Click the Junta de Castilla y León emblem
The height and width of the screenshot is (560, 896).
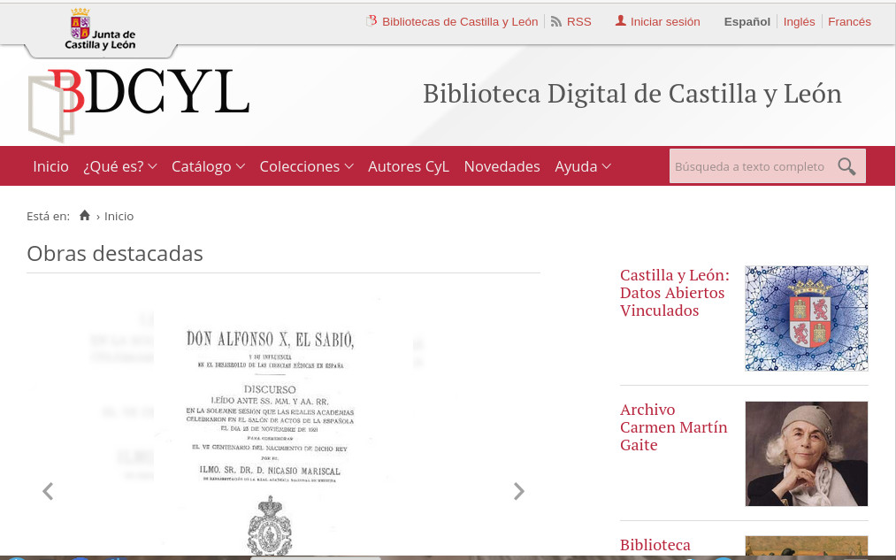click(100, 28)
